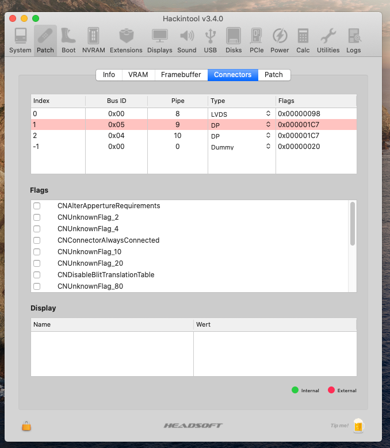390x448 pixels.
Task: Enable CNUnknownFlag_10 checkbox
Action: coord(37,252)
